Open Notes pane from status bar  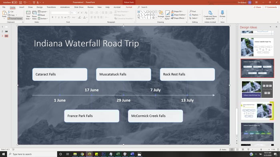223,149
